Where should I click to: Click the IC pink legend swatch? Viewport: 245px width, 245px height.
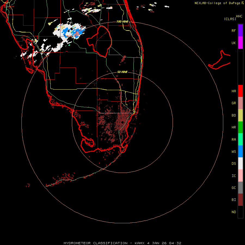point(240,176)
